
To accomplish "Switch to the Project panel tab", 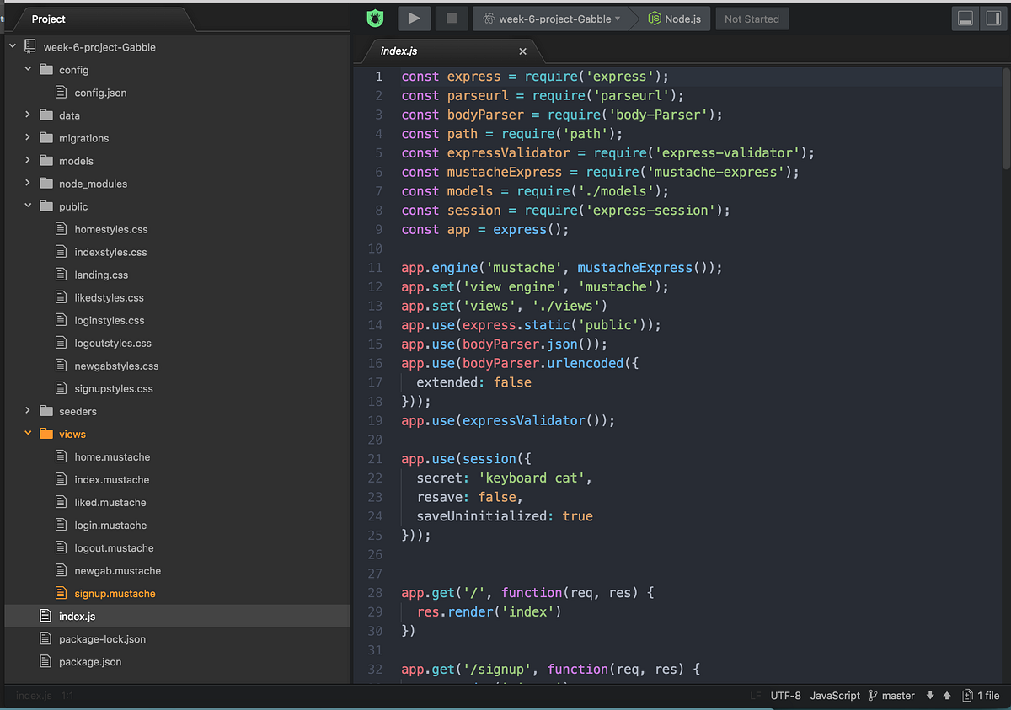I will pos(49,19).
